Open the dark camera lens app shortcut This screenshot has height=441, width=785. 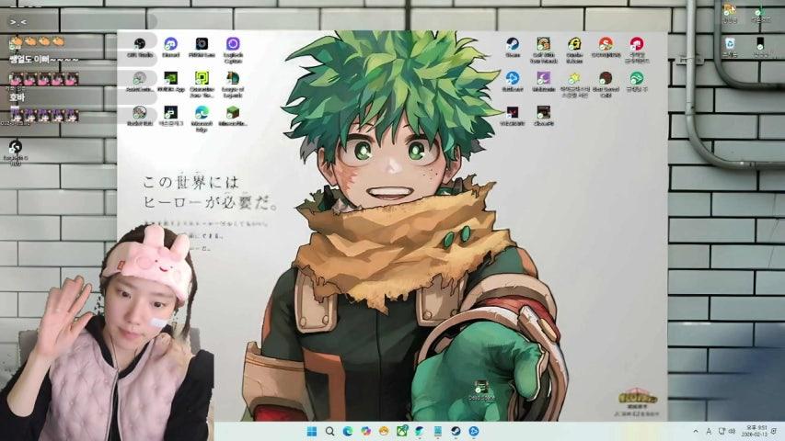202,48
